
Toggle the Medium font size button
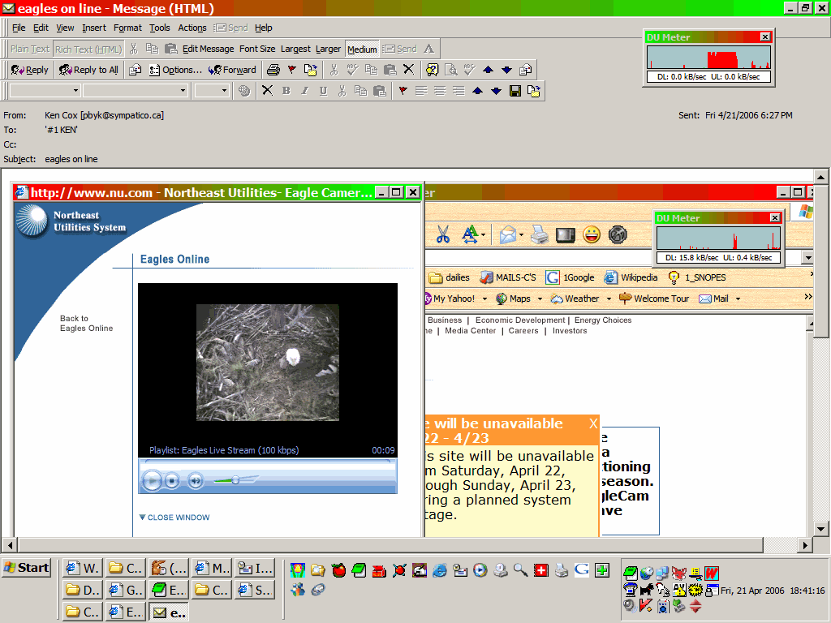(362, 49)
